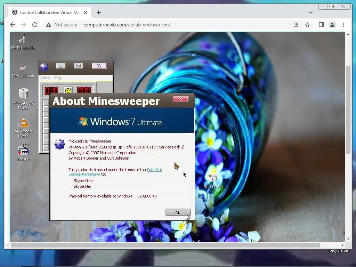Go back in browser history

(x=13, y=25)
